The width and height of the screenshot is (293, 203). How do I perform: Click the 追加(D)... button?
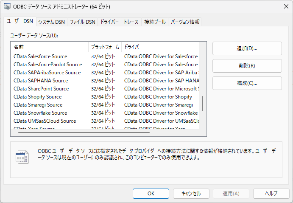247,48
